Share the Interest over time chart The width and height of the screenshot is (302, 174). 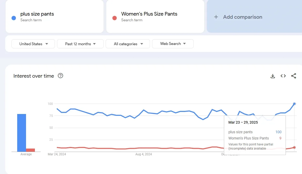click(293, 76)
